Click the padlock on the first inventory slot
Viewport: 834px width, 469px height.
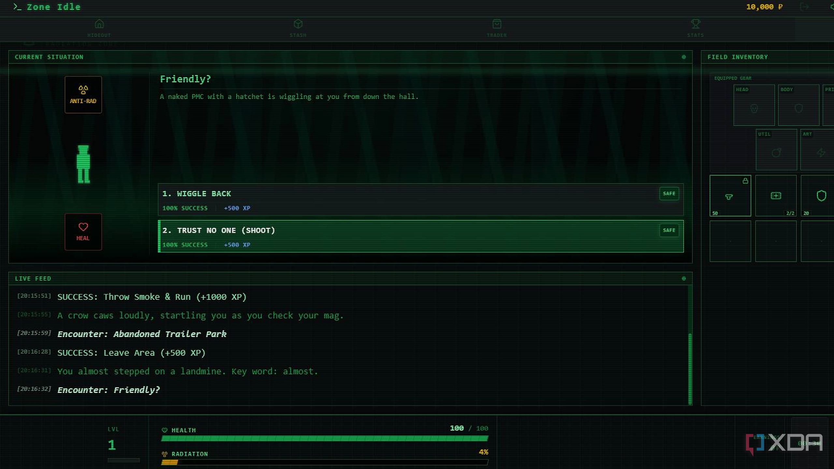(x=745, y=181)
